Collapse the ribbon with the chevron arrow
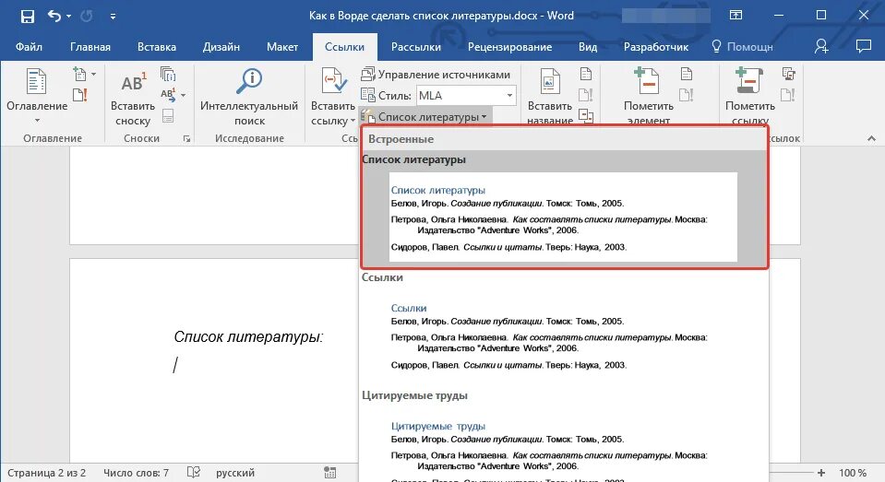885x482 pixels. click(x=871, y=138)
